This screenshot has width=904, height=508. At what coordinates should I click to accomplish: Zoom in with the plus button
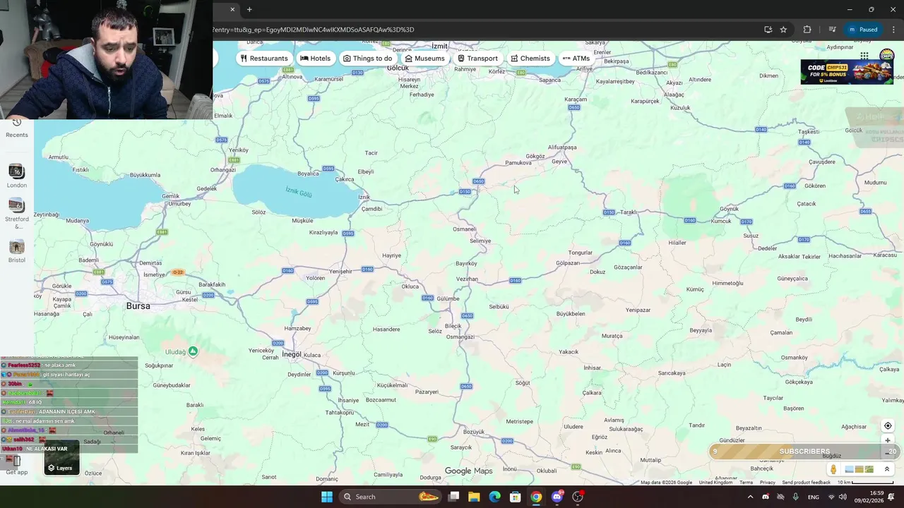click(x=888, y=440)
